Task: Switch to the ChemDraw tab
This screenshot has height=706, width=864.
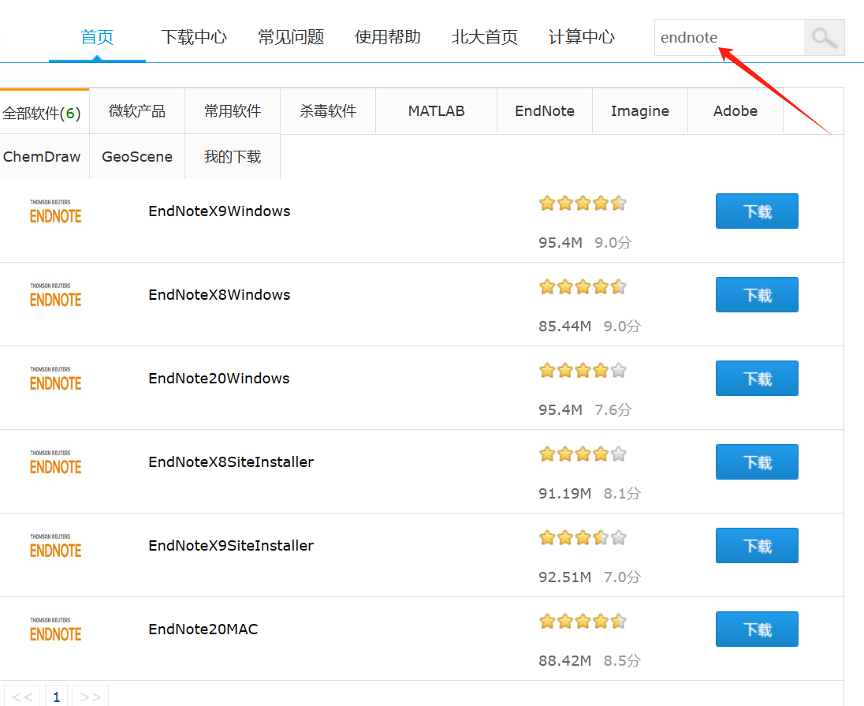Action: (42, 157)
